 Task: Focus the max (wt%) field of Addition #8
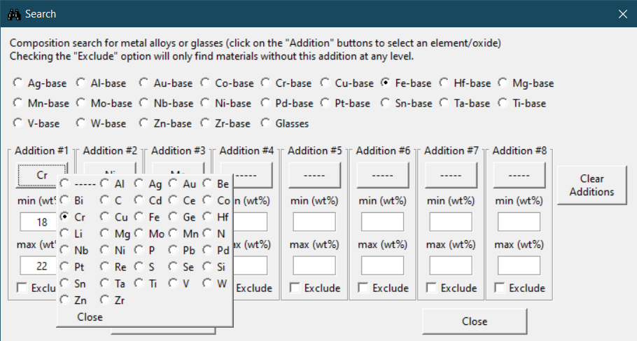(519, 266)
